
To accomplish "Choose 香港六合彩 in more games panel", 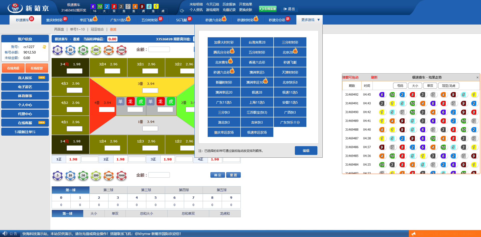I will 257,62.
